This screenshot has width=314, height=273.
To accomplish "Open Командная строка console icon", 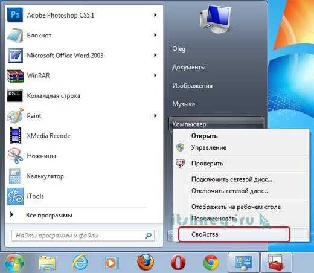I will (15, 95).
